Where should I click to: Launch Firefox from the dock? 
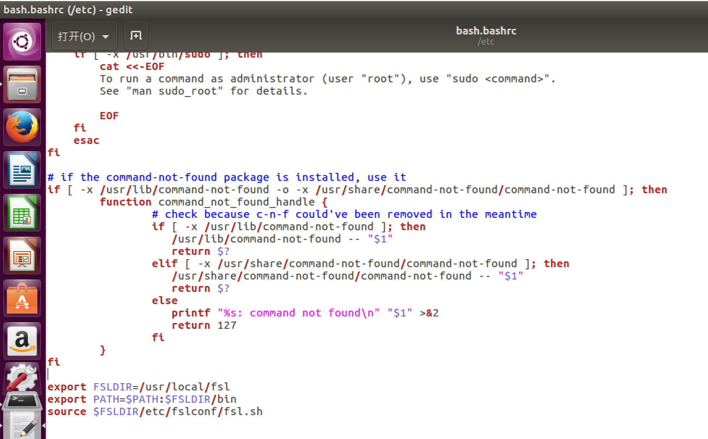(22, 127)
